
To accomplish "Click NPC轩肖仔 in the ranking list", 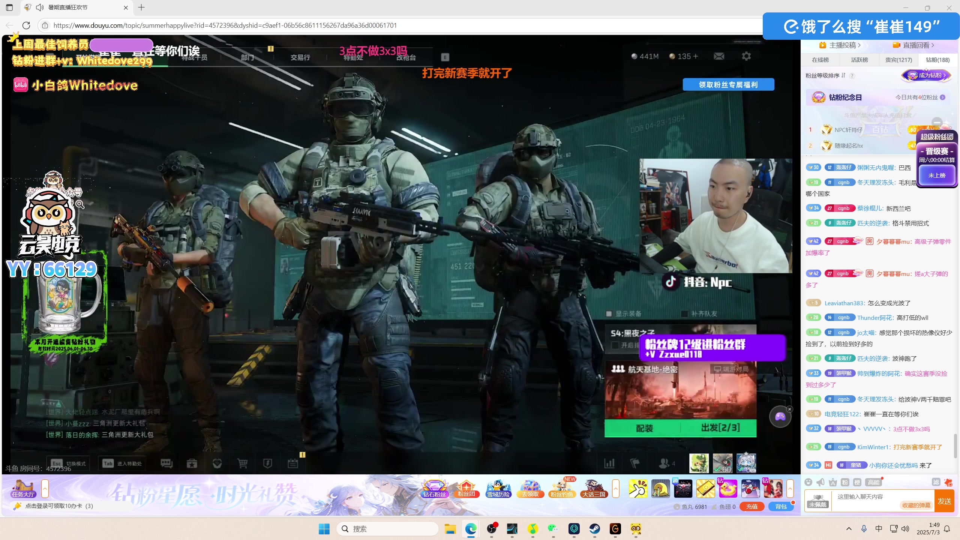I will (849, 130).
